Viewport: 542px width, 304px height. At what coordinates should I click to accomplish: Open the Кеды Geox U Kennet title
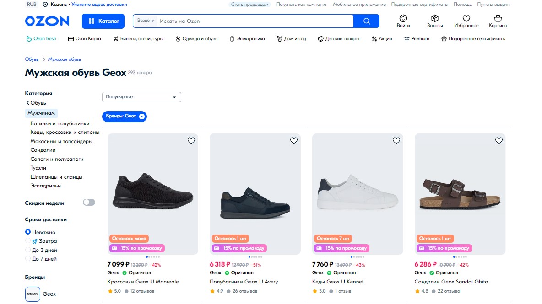click(x=338, y=282)
